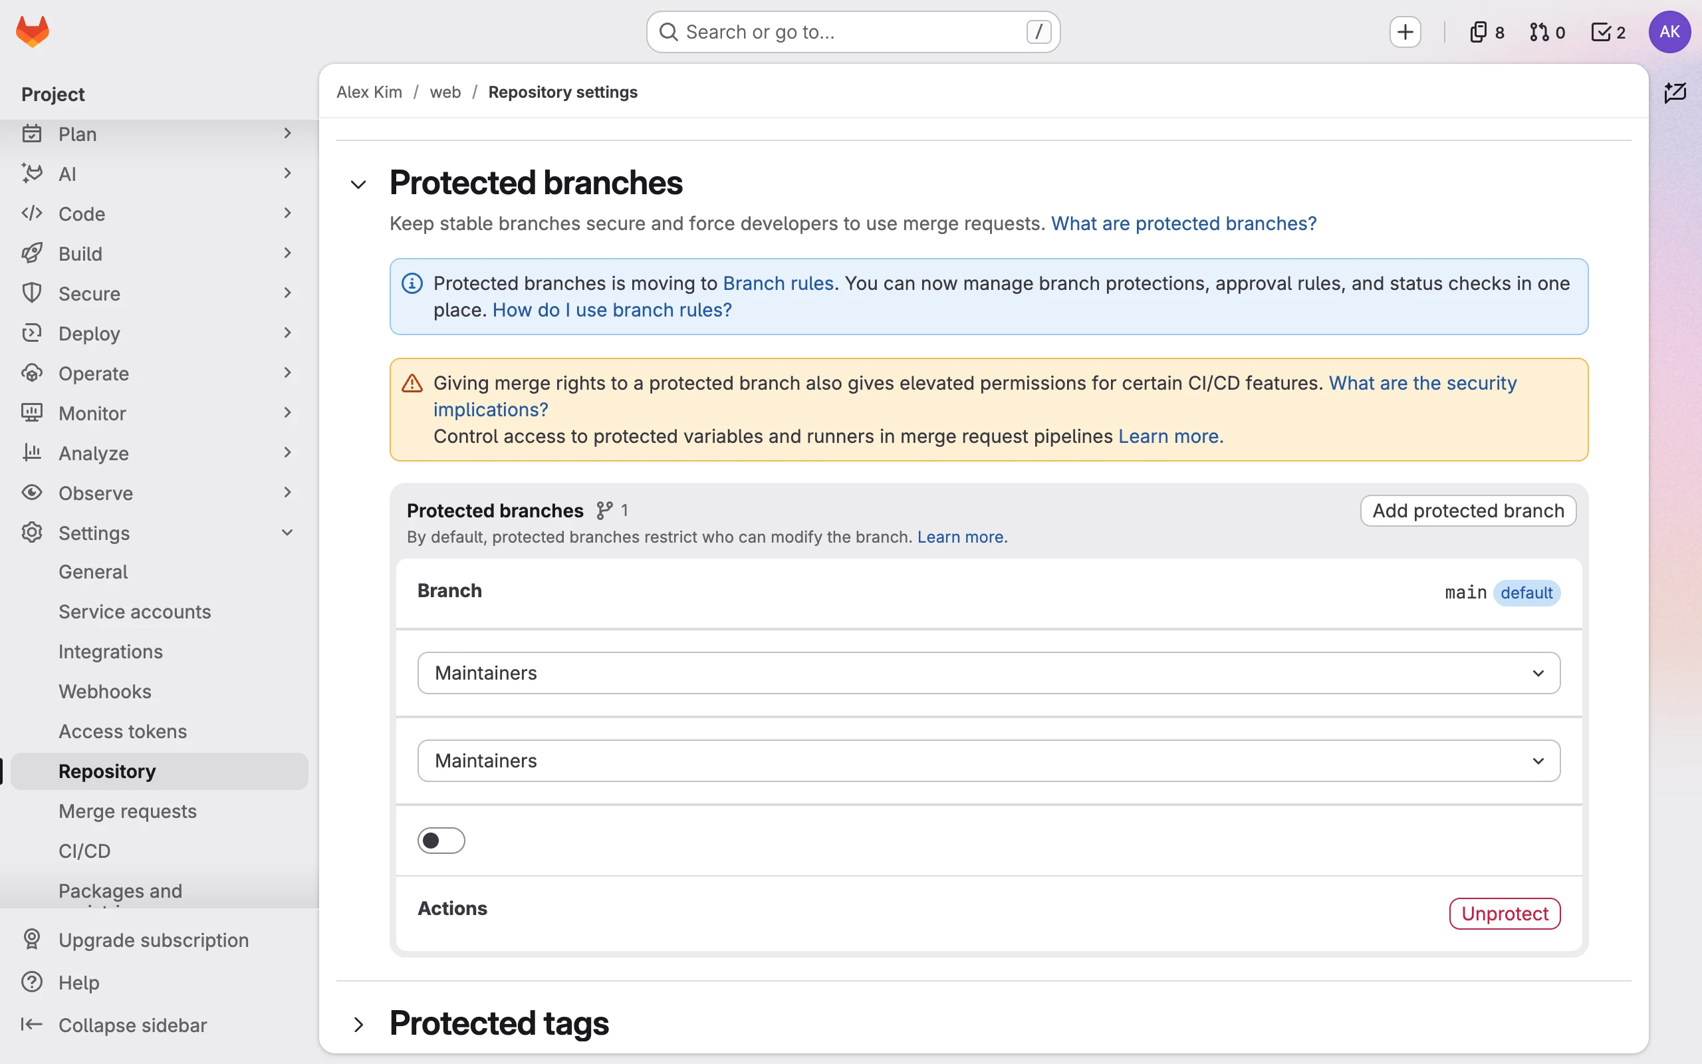Open assigned issues counter showing 8

point(1486,32)
